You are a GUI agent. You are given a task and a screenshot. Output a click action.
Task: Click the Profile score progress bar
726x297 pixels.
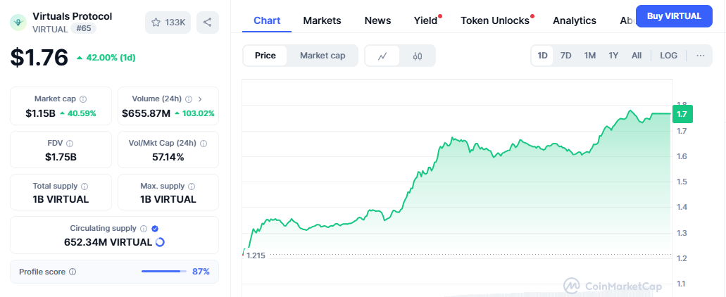[x=163, y=272]
